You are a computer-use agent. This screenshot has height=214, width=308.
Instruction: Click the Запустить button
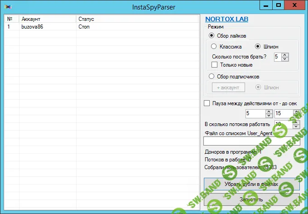click(x=252, y=199)
